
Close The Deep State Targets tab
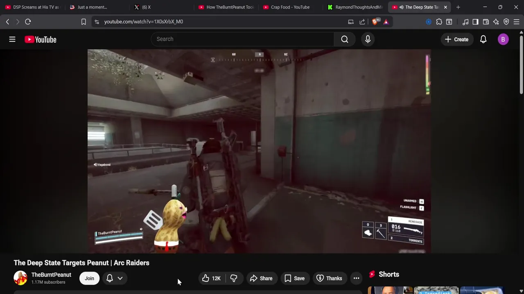point(445,7)
